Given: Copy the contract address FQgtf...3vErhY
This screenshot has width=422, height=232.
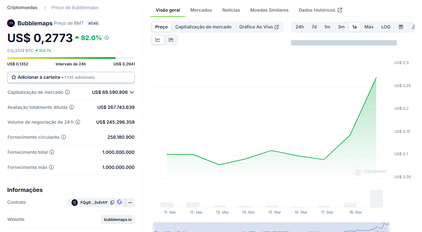Looking at the screenshot, I should coord(112,202).
